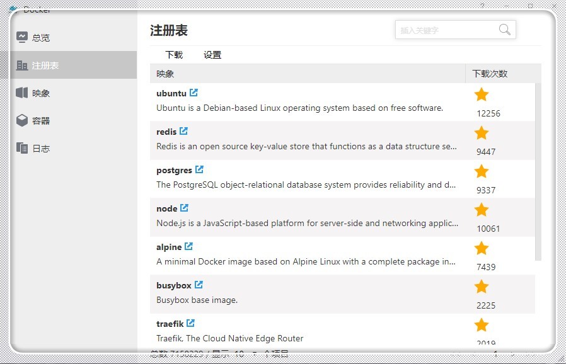The width and height of the screenshot is (566, 364).
Task: Click the 日志 document icon
Action: tap(21, 148)
